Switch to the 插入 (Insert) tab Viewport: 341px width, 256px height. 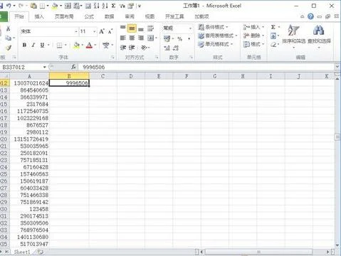click(39, 16)
